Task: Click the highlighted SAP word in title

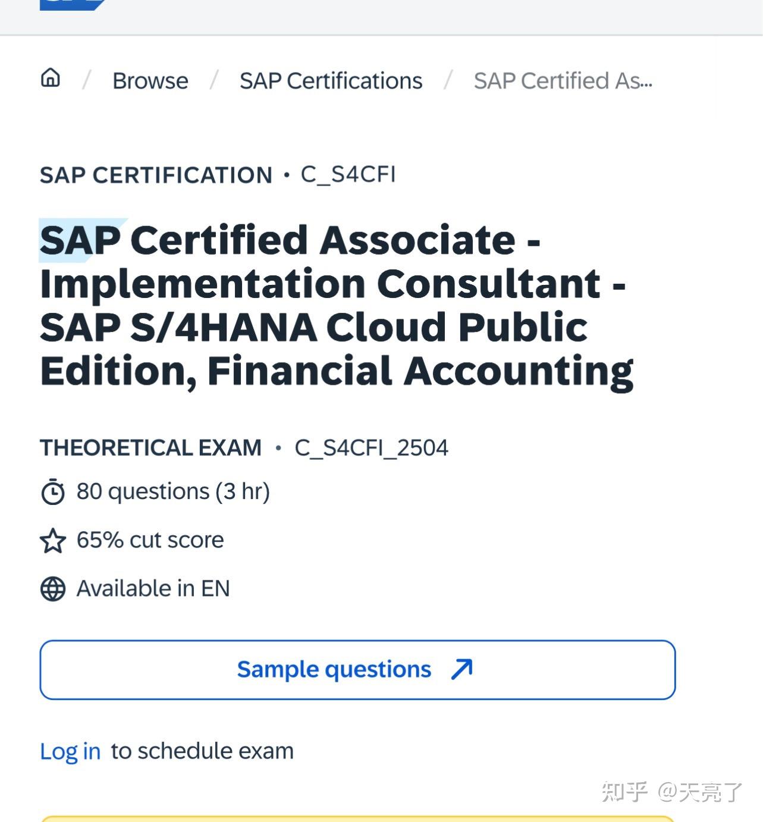Action: [x=80, y=240]
